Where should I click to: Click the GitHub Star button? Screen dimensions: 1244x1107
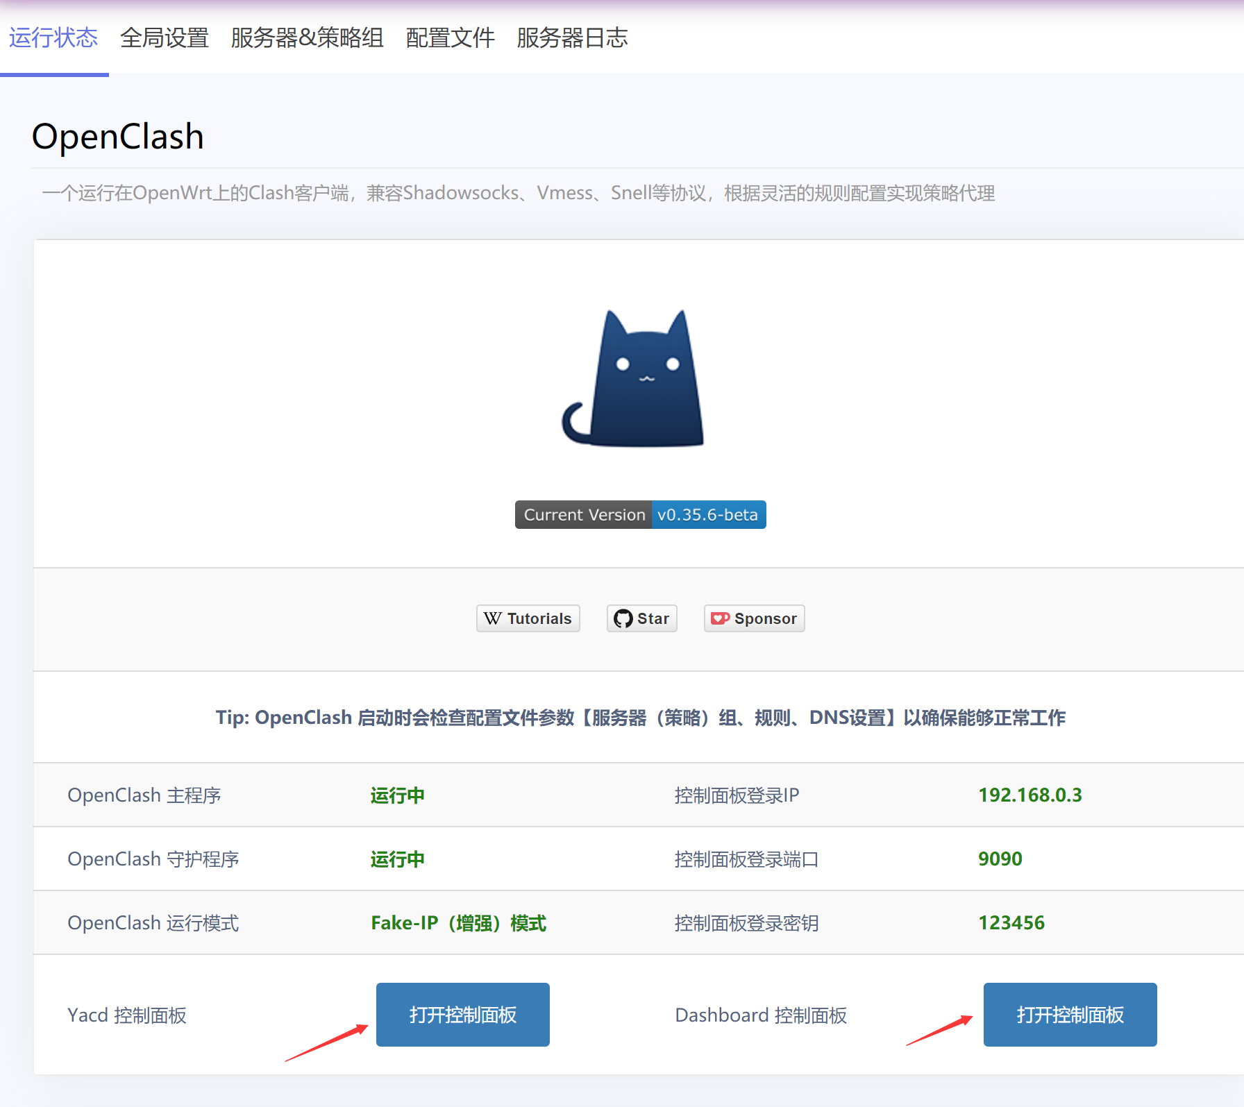click(x=642, y=618)
